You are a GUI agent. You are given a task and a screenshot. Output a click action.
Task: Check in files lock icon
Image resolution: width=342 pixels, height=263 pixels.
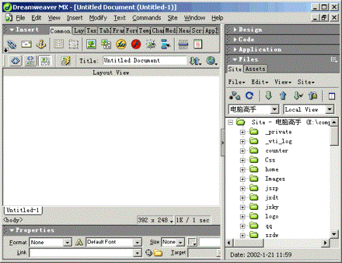tap(313, 96)
